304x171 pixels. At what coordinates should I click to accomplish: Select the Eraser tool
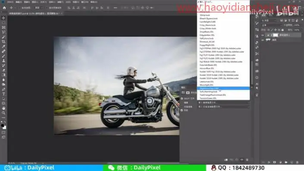coord(3,70)
